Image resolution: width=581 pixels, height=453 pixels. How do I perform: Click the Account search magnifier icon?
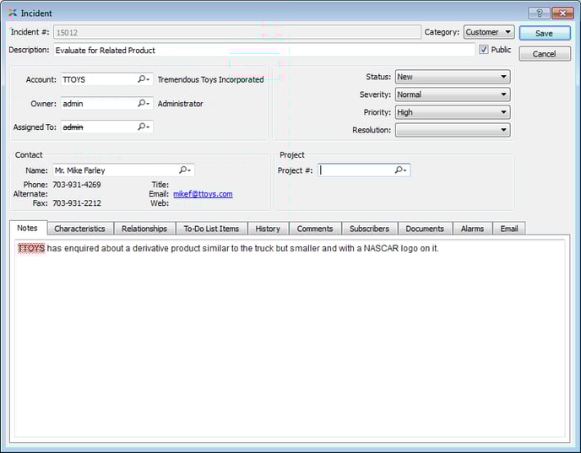coord(143,79)
